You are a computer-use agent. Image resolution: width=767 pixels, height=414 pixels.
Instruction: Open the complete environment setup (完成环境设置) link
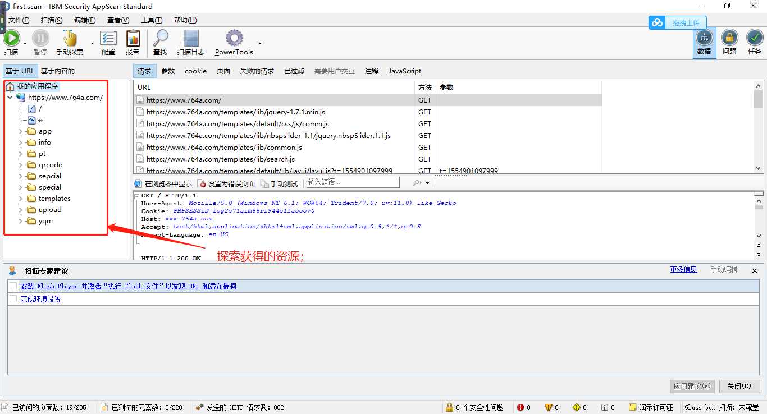pyautogui.click(x=41, y=299)
